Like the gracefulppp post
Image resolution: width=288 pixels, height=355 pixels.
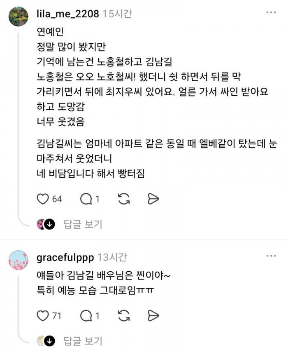coord(43,316)
